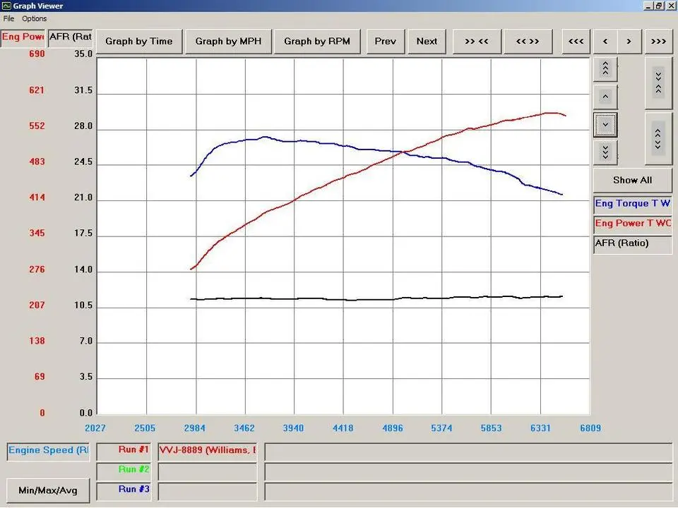Select the Eng Pow axis header

23,37
